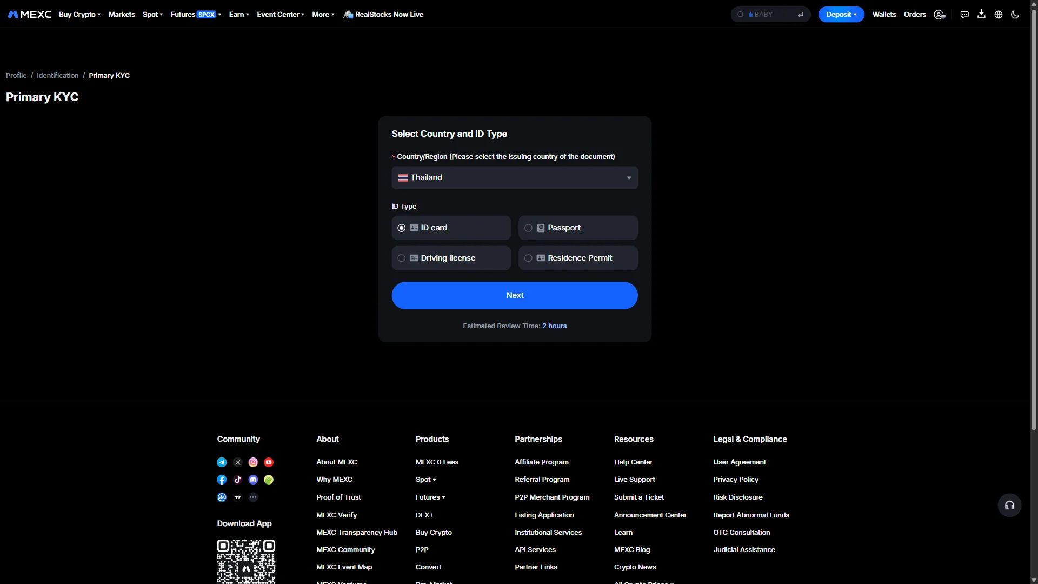Select the Passport ID type
The height and width of the screenshot is (584, 1038).
coord(578,228)
